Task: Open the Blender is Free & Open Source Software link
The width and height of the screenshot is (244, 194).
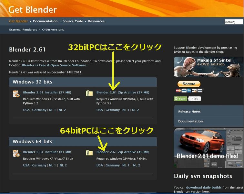Action: (54, 65)
